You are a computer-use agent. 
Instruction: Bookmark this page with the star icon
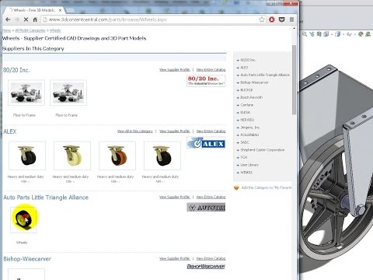tap(262, 19)
